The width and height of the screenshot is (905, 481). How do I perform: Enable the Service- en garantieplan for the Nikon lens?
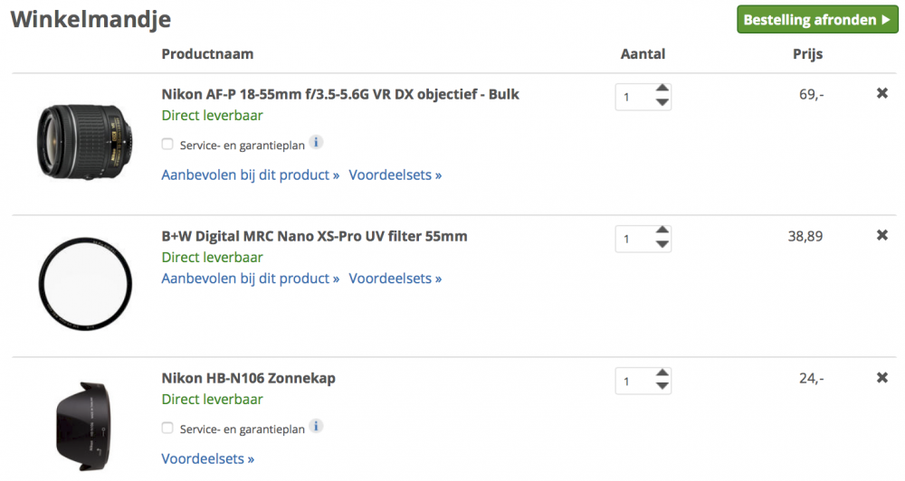coord(167,144)
